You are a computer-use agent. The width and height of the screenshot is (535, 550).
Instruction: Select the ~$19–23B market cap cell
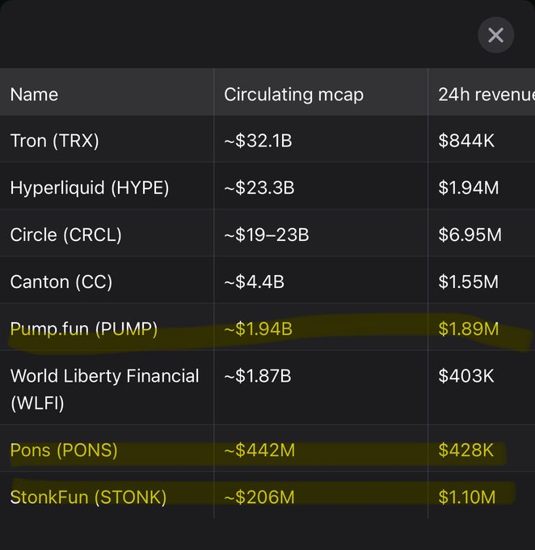[321, 233]
